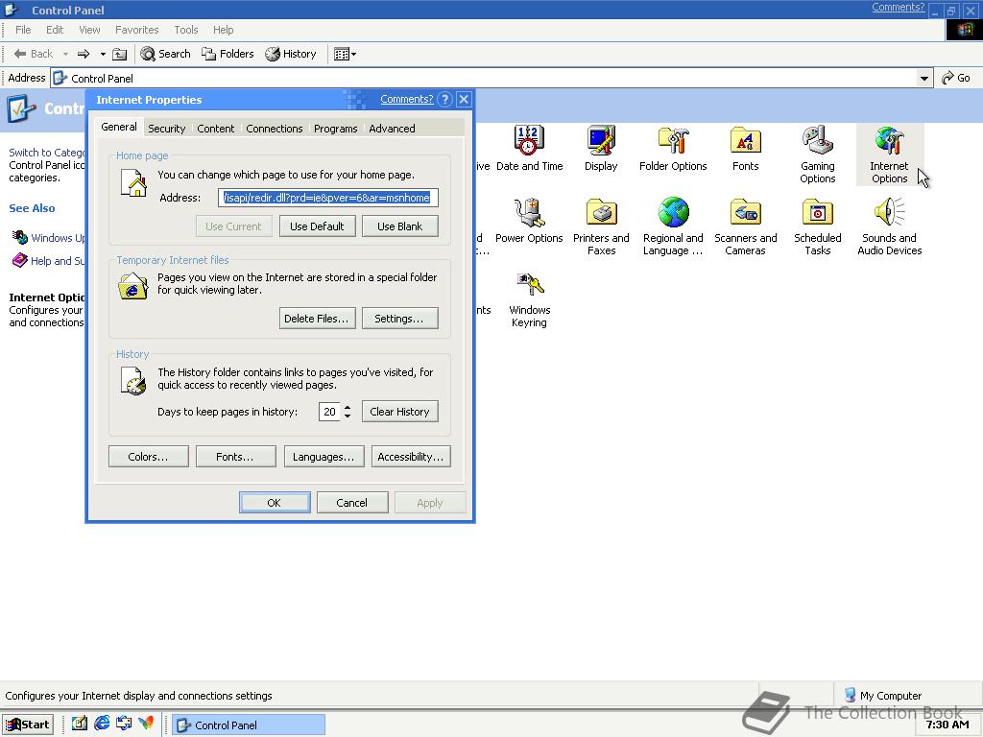983x737 pixels.
Task: Click the MSN butterfly quick launch icon
Action: pos(146,724)
